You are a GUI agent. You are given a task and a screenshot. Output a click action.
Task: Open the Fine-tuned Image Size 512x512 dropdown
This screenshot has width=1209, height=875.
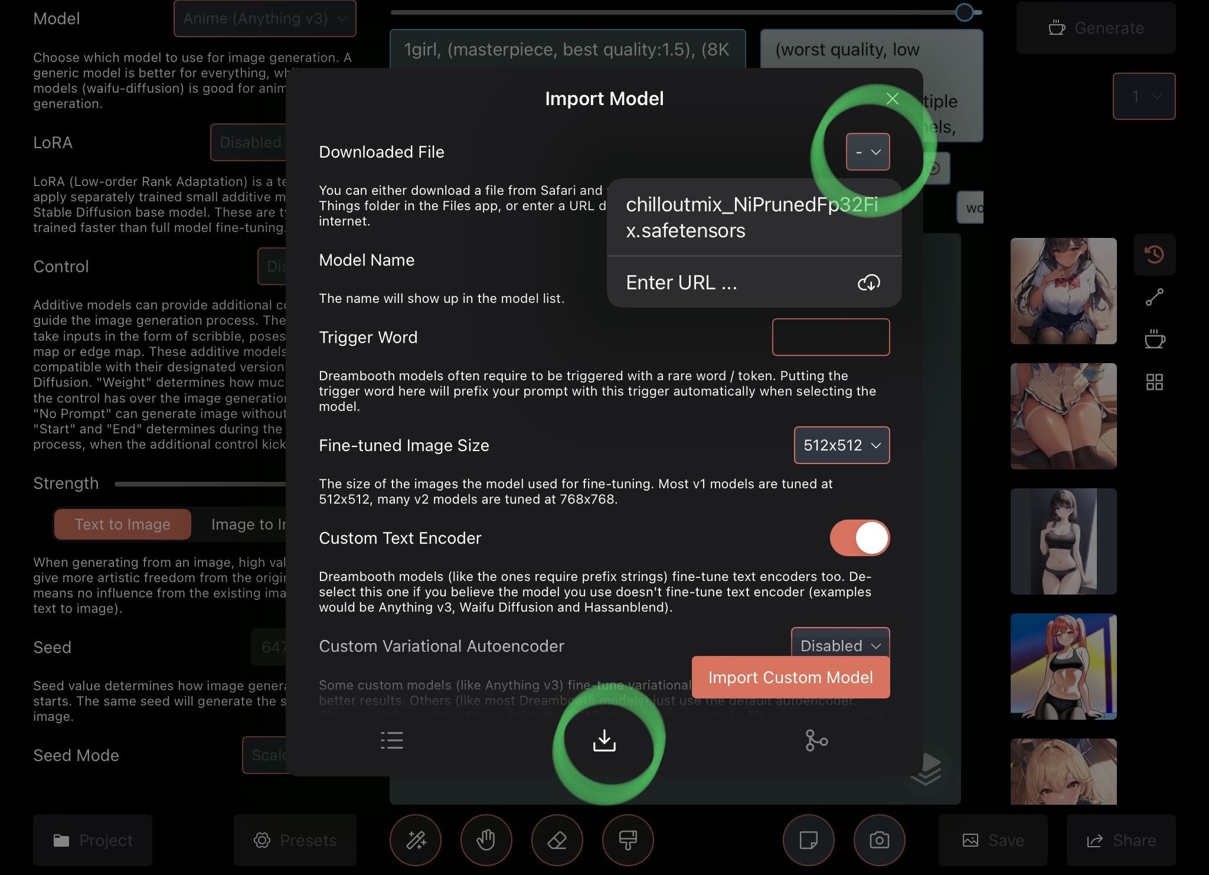pos(841,445)
